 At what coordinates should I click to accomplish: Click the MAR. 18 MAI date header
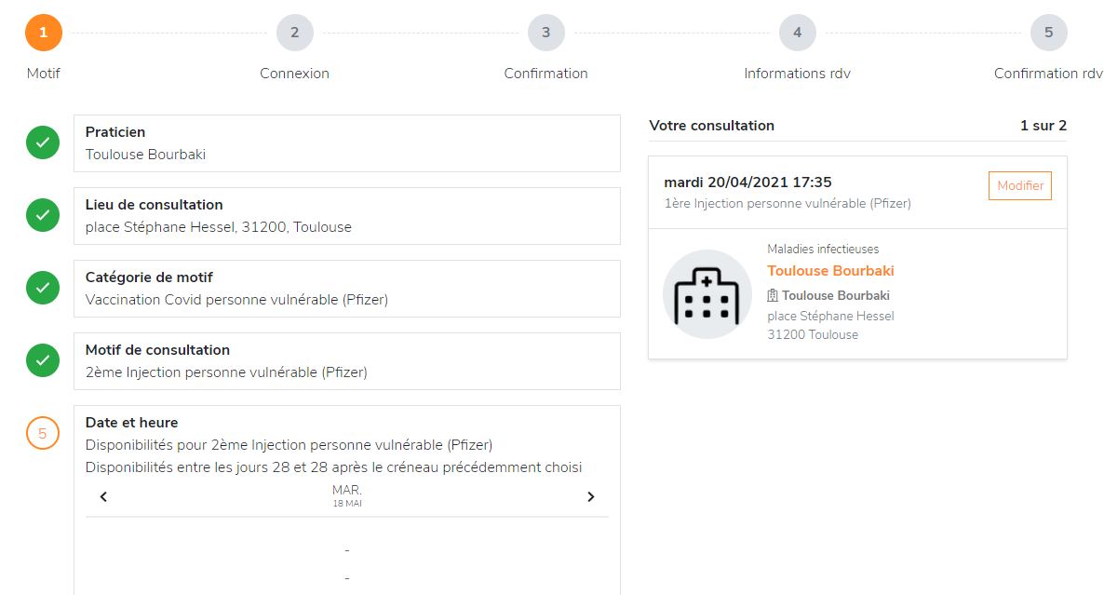pyautogui.click(x=346, y=495)
